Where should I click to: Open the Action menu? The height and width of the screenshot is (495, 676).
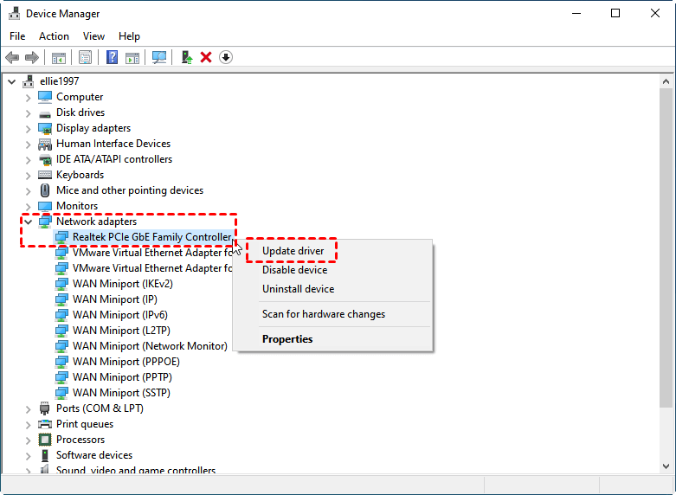(x=54, y=36)
